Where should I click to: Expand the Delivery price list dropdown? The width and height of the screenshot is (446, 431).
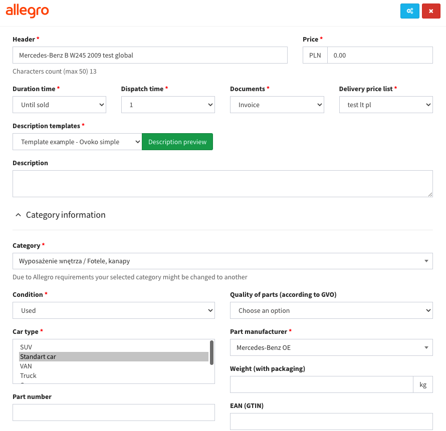pos(386,105)
